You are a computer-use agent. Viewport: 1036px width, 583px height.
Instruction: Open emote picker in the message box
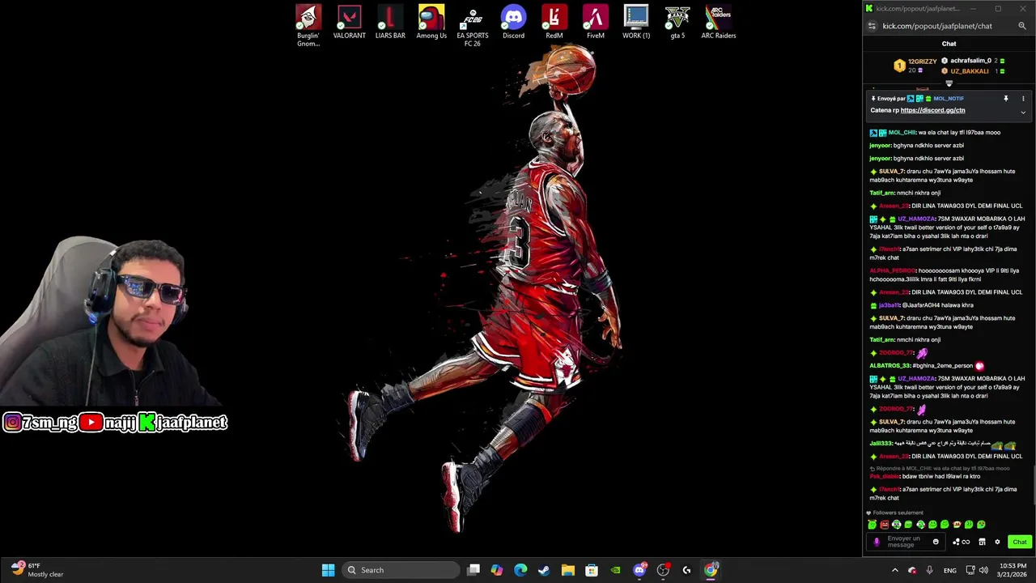coord(936,542)
